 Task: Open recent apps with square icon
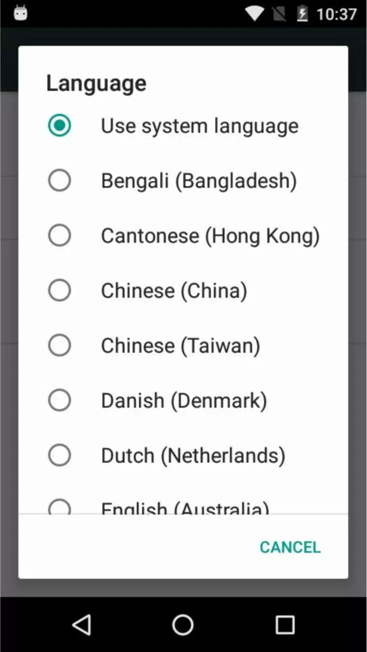coord(285,625)
